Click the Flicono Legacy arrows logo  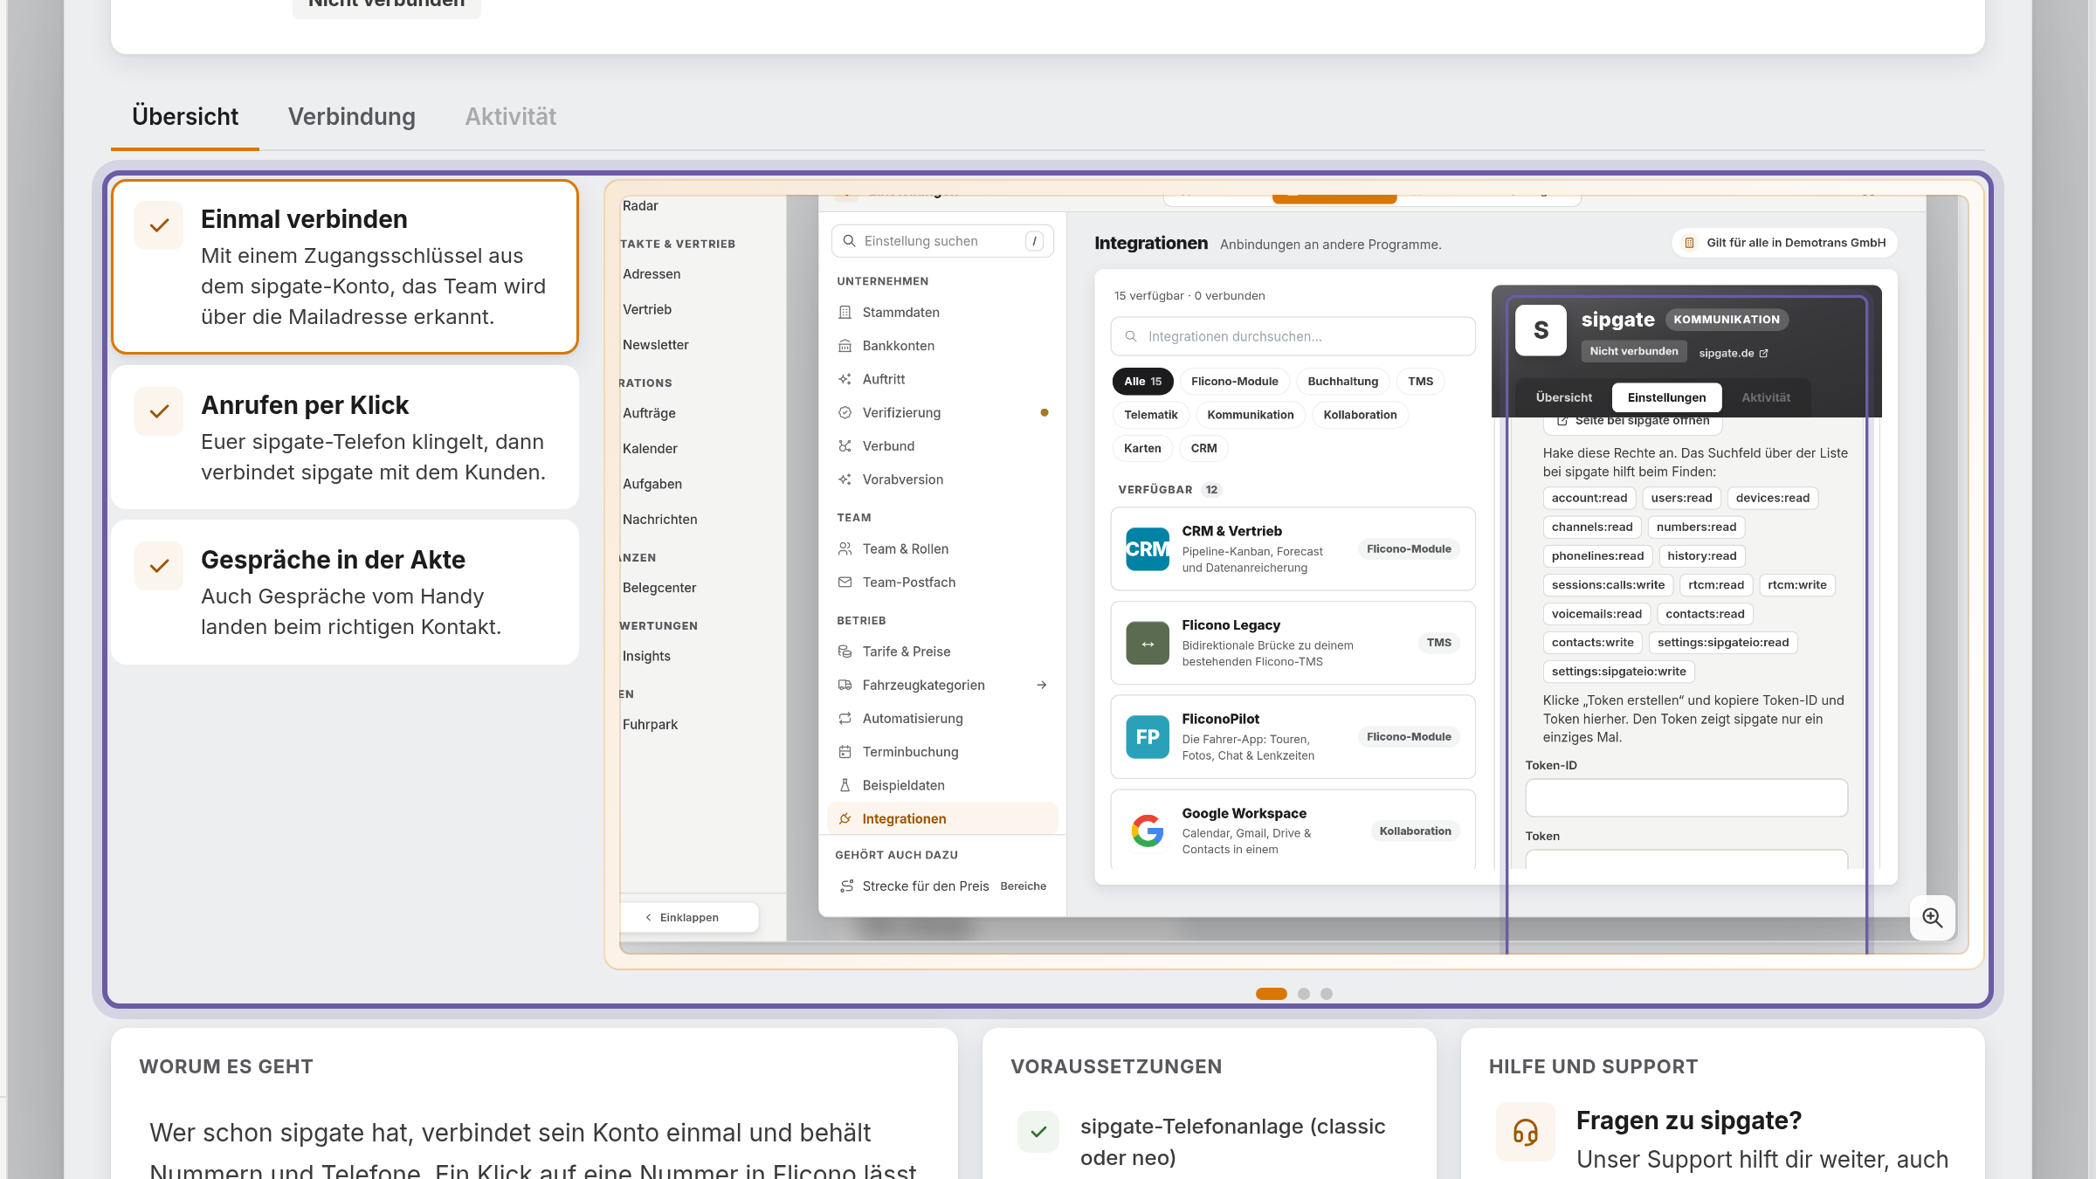[x=1148, y=643]
